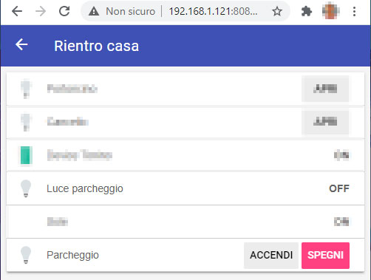Click the blurred button in the second row
Screen dimensions: 371x280
325,122
